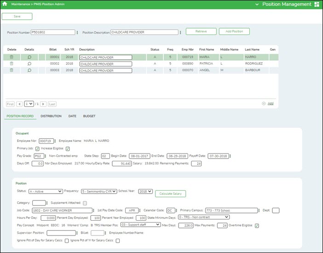
Task: Click ellipsis icon next to Position Number
Action: pyautogui.click(x=77, y=32)
